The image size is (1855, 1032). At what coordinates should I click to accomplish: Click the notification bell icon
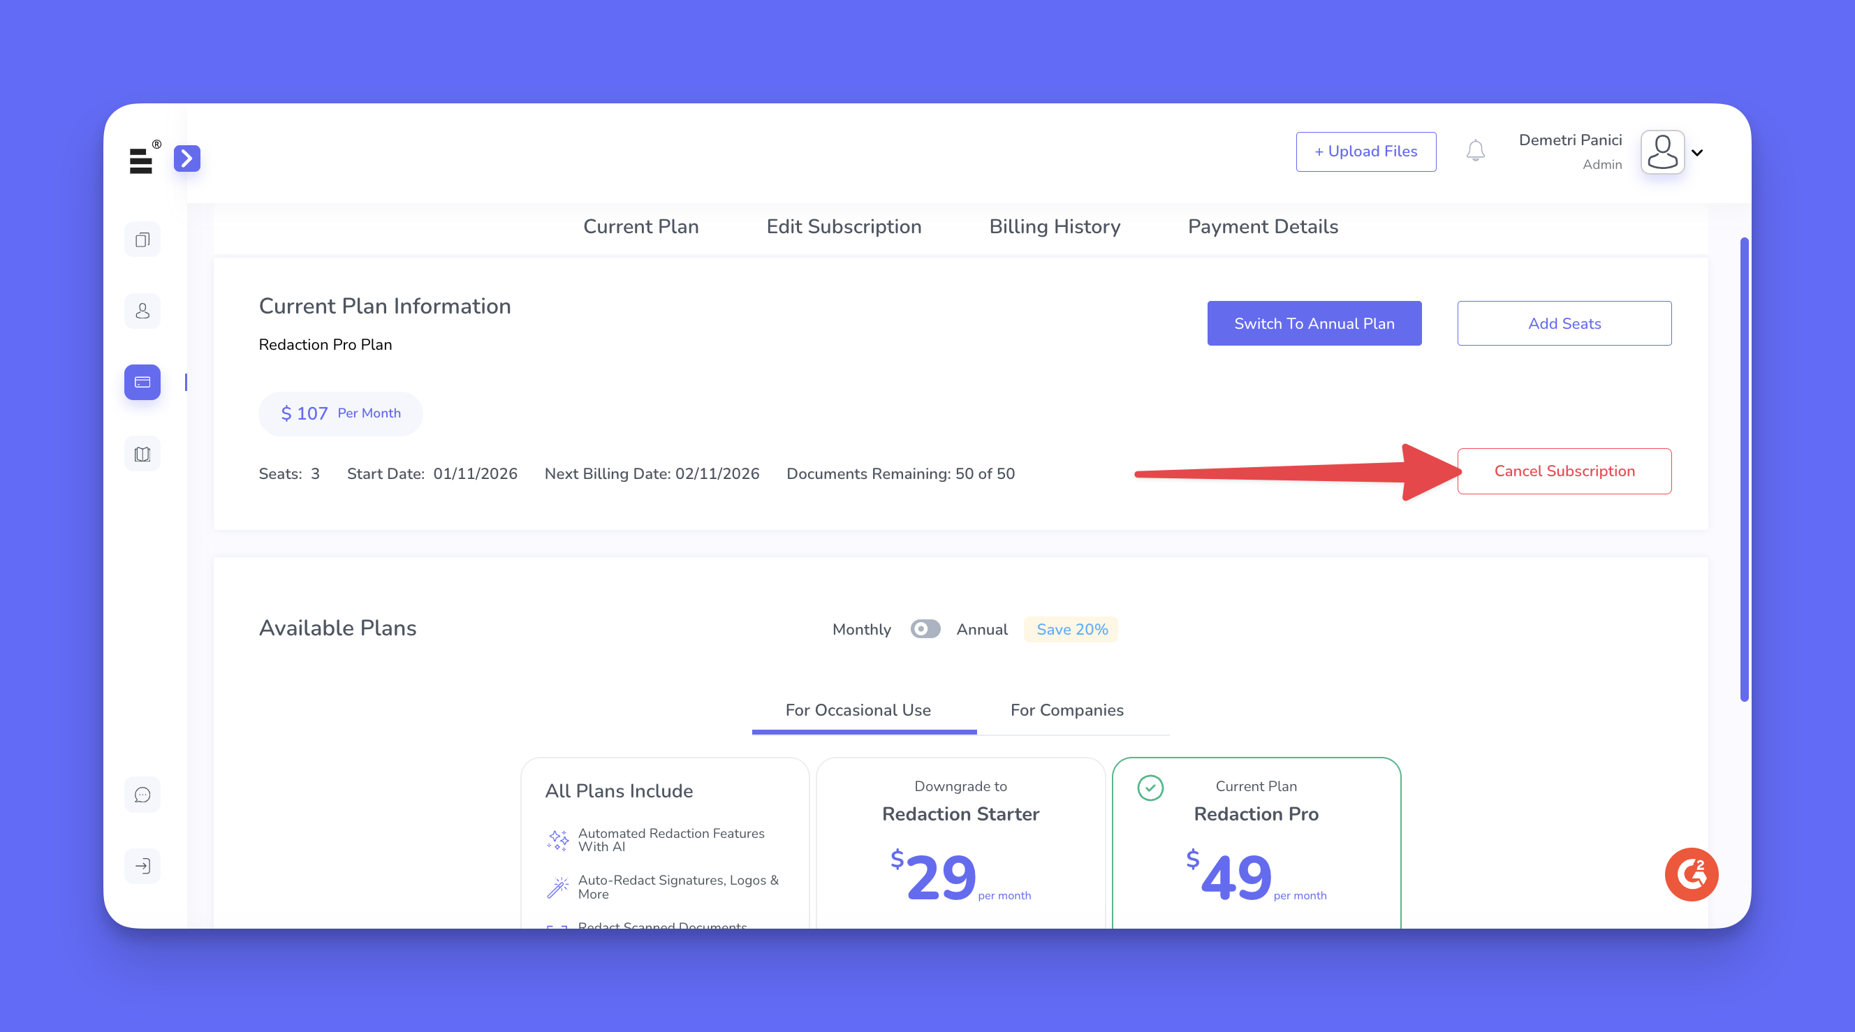(1476, 151)
